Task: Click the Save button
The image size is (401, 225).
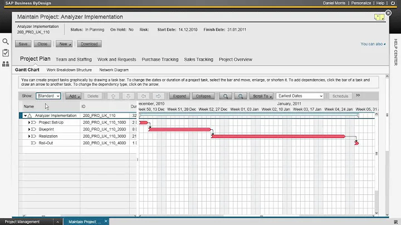Action: tap(23, 44)
